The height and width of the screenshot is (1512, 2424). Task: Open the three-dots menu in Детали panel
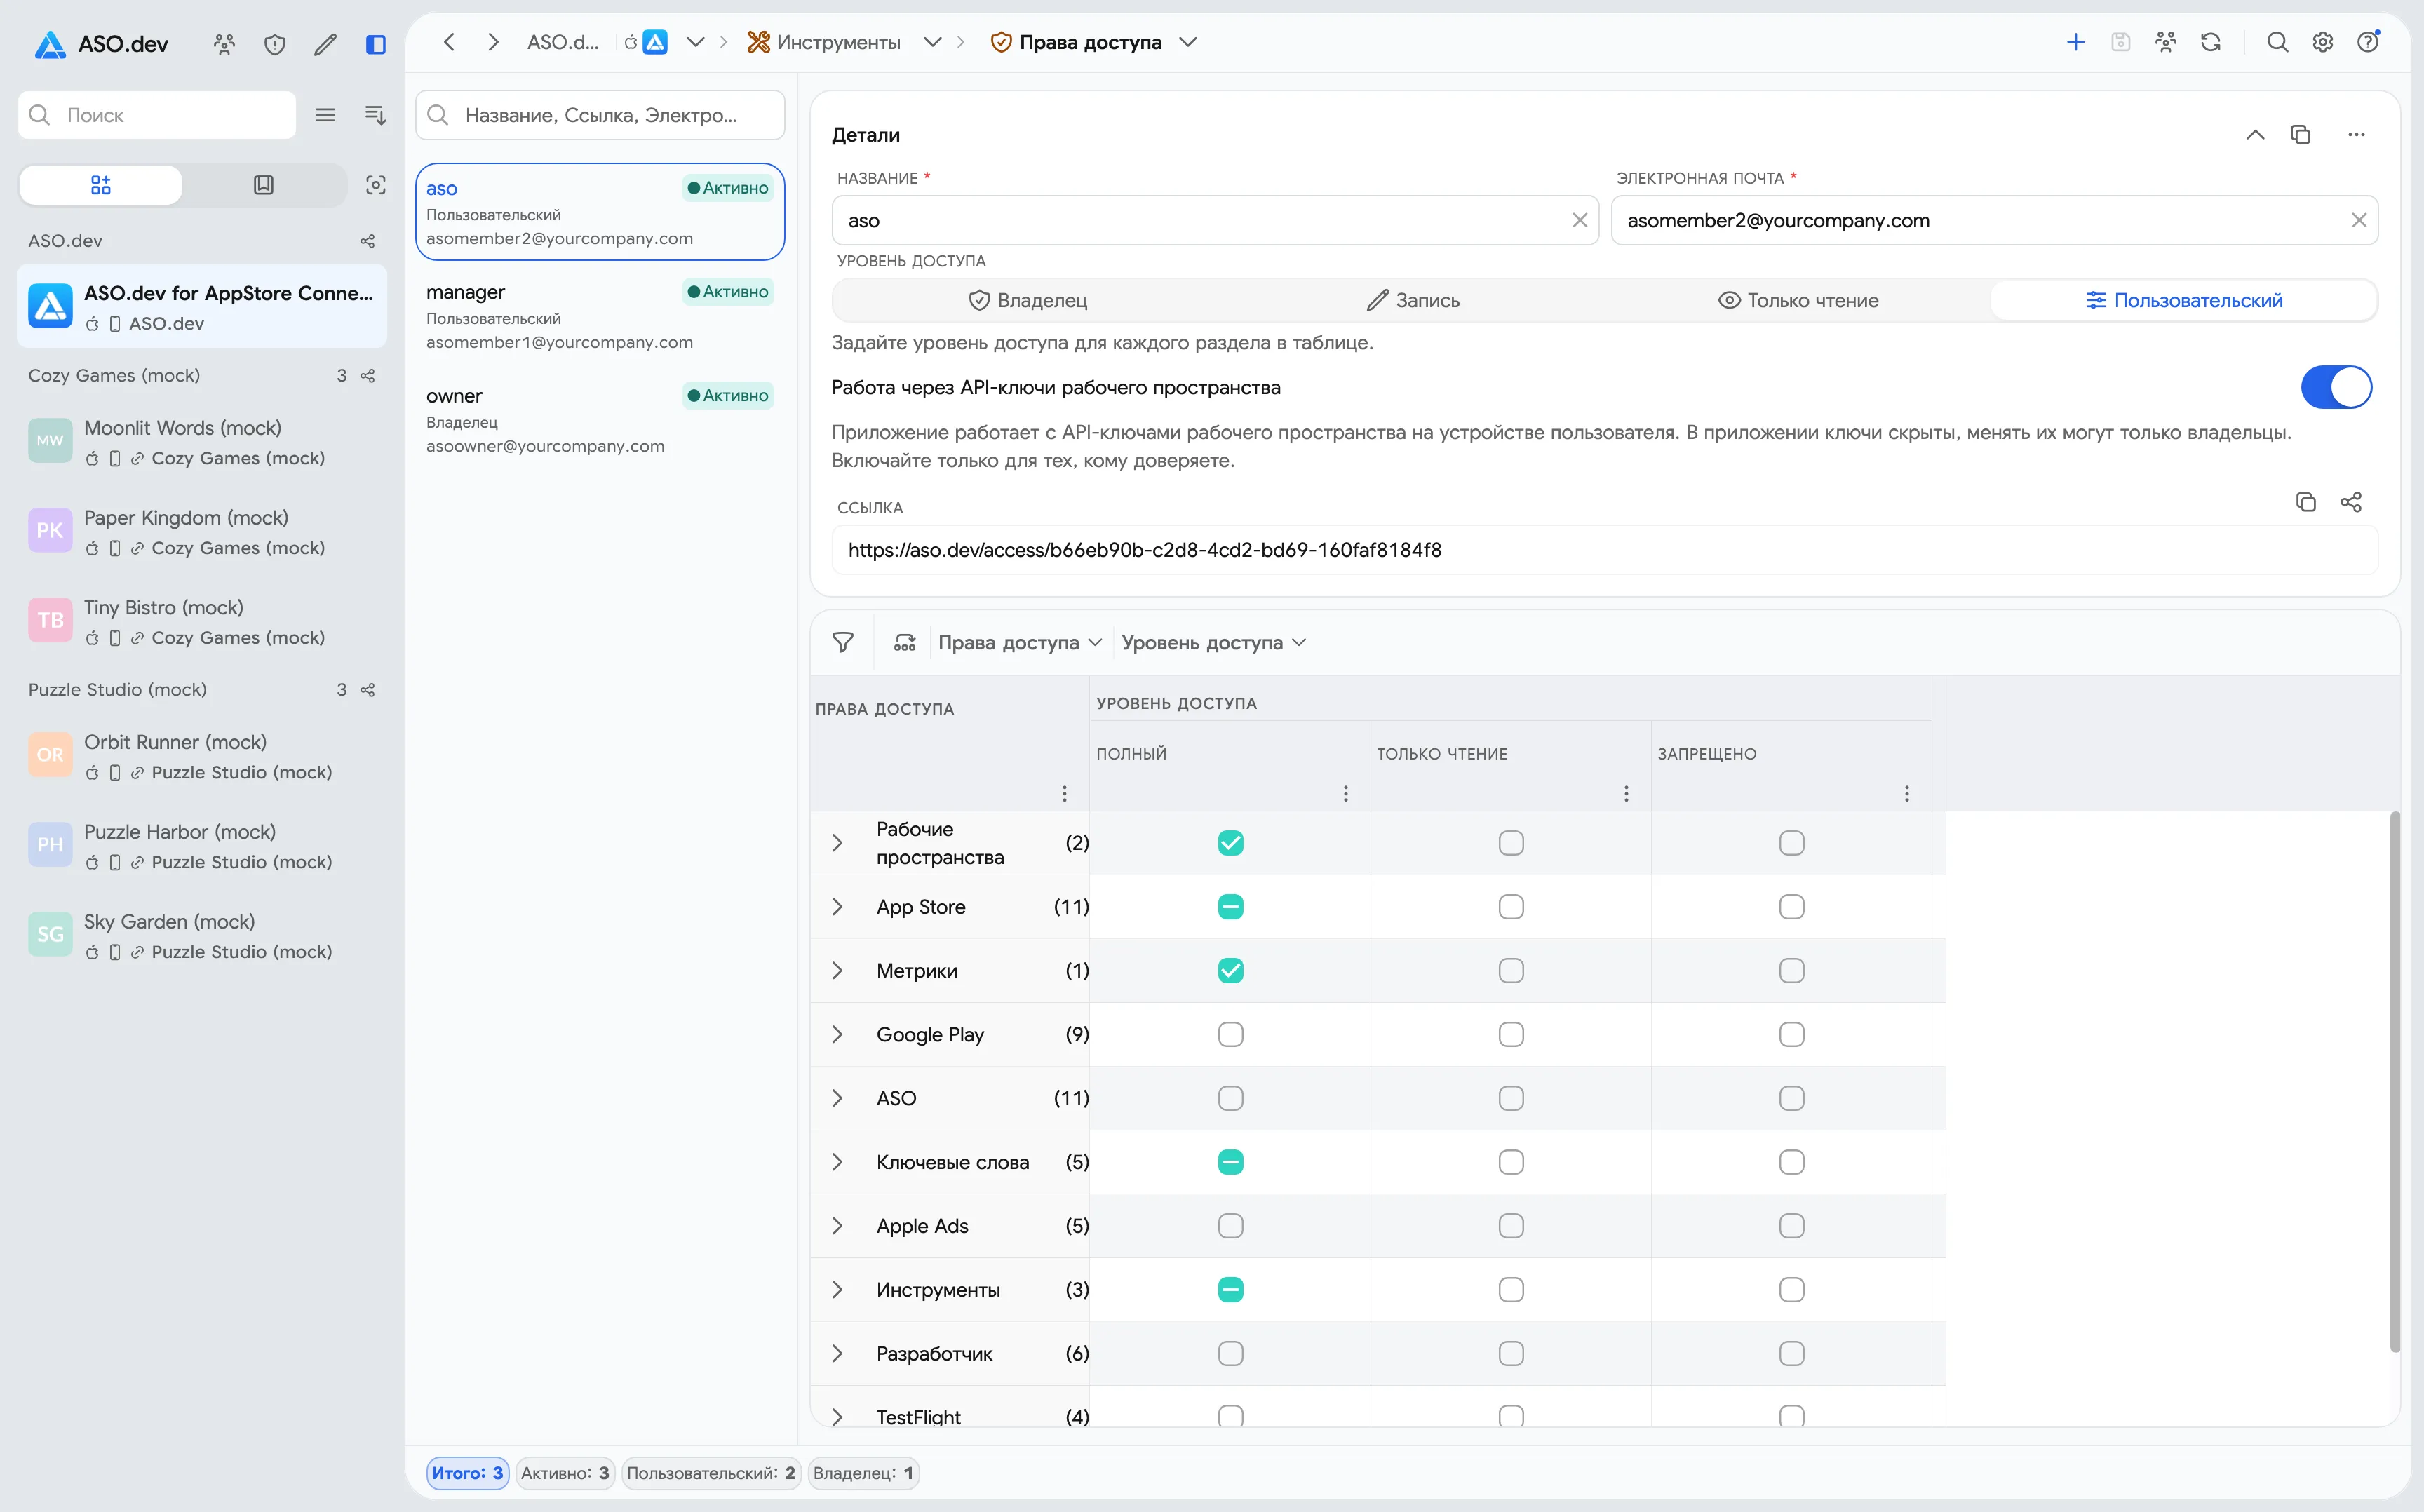[2356, 135]
